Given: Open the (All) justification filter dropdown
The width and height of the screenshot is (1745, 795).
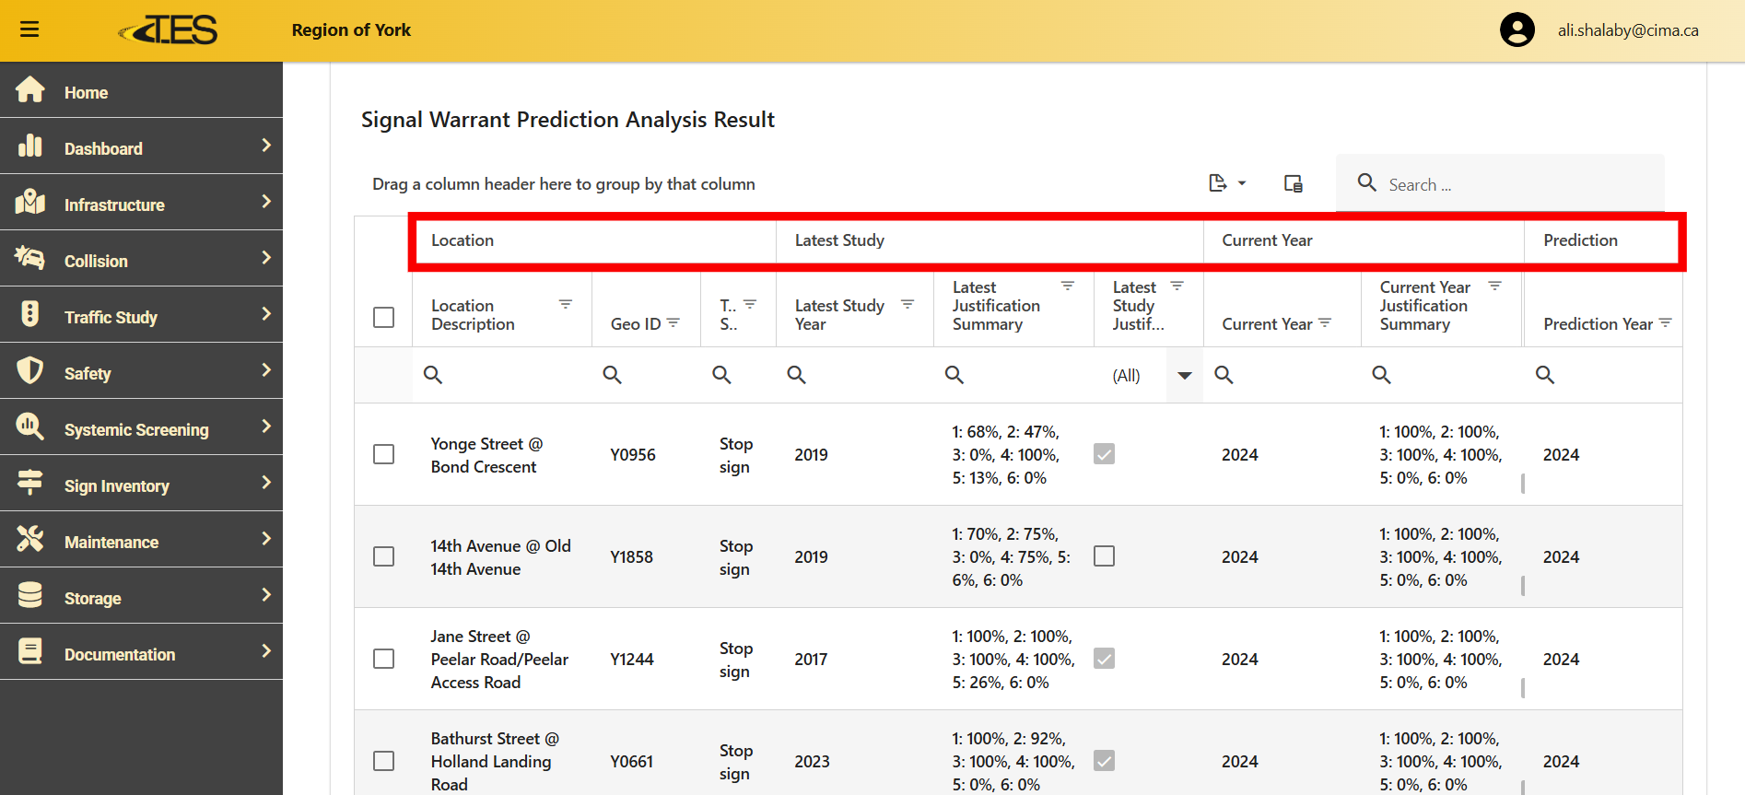Looking at the screenshot, I should (x=1184, y=375).
